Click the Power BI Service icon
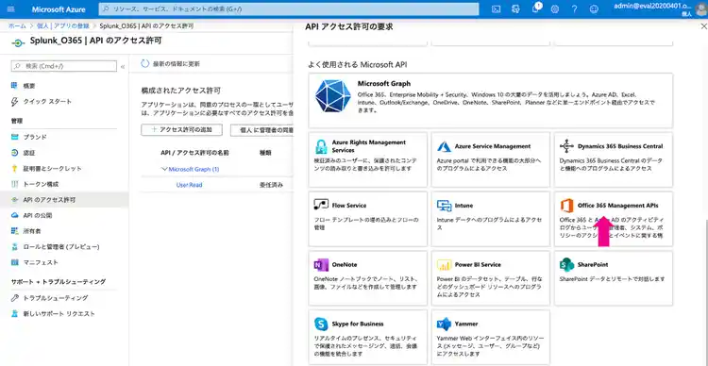 point(445,265)
